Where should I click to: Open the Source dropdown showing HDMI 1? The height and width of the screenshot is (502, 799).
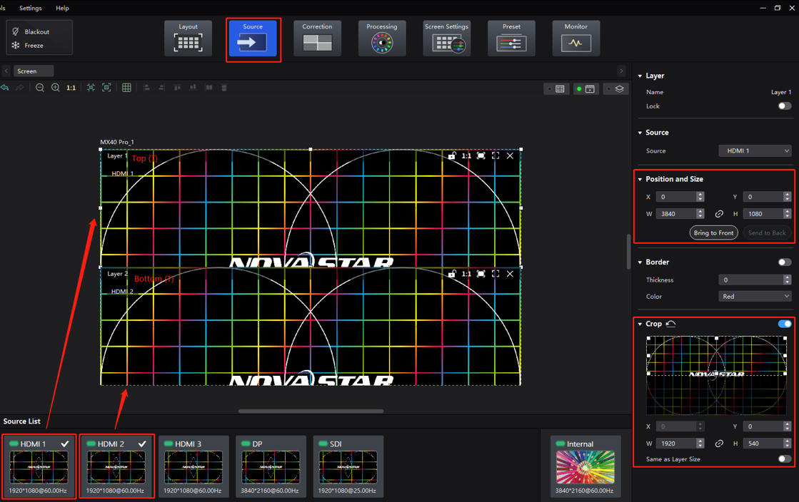(755, 150)
